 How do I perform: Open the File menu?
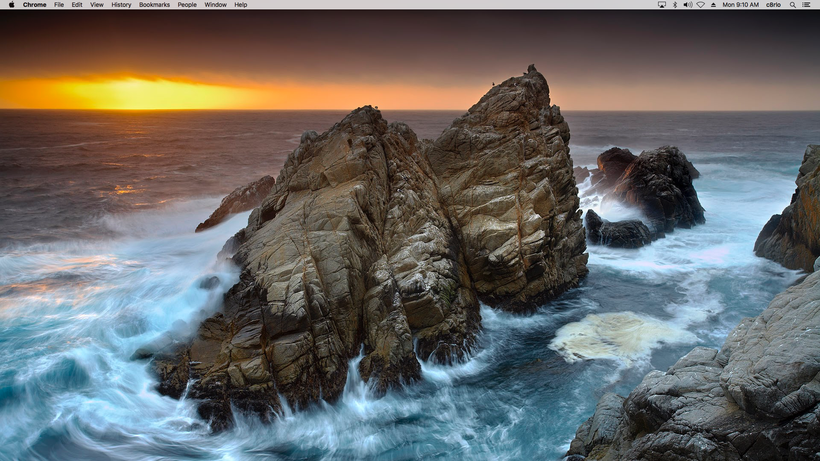pos(59,5)
